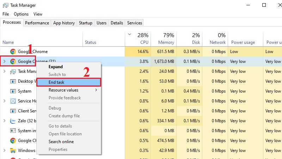Click the 0.3 MB/s disk cell
This screenshot has height=159, width=282.
[x=189, y=52]
